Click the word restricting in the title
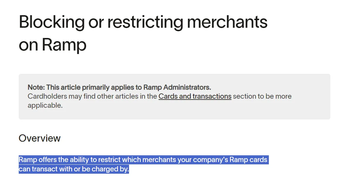Viewport: 349px width, 181px height. (145, 22)
